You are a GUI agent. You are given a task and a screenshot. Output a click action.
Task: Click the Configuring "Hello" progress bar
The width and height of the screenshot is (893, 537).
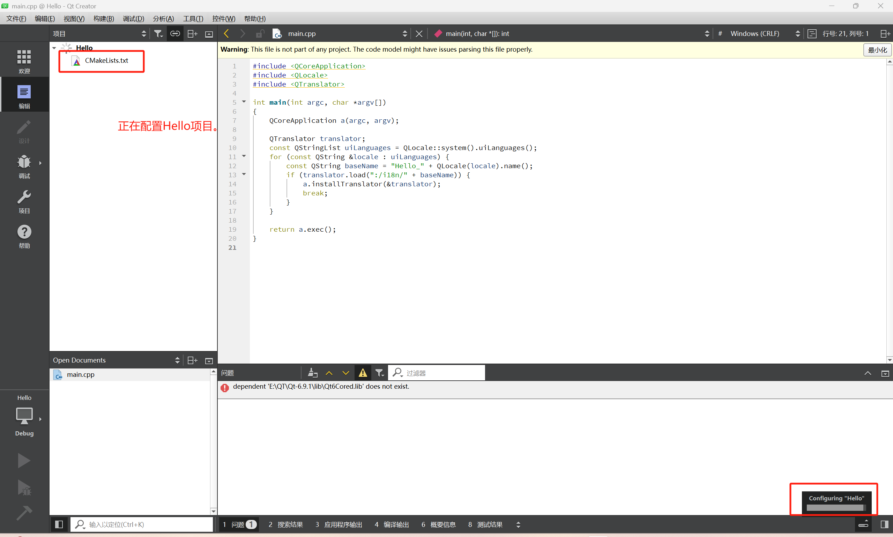836,507
